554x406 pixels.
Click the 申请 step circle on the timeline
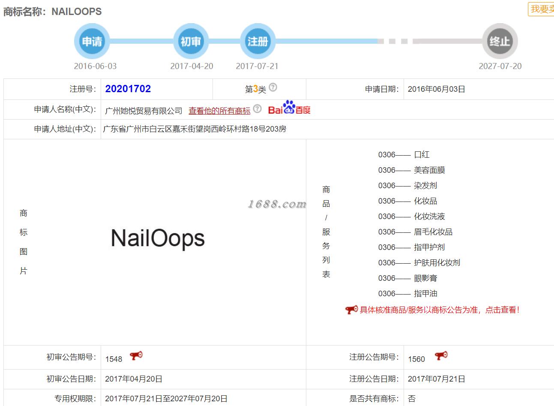[92, 41]
